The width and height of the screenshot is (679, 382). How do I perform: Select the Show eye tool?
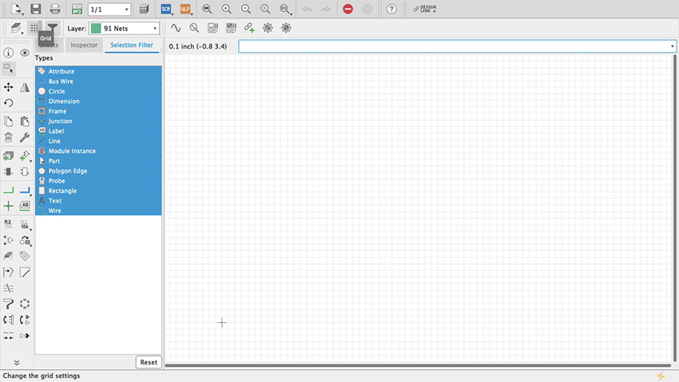[x=25, y=53]
